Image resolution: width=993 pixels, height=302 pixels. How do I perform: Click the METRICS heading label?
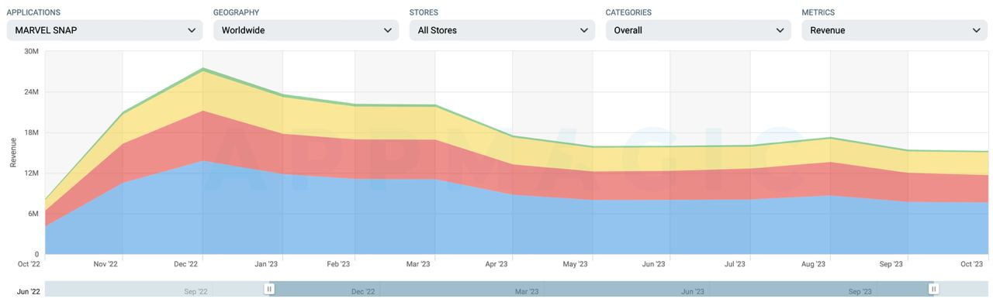point(818,12)
